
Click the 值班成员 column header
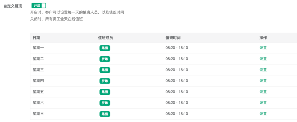[105, 38]
